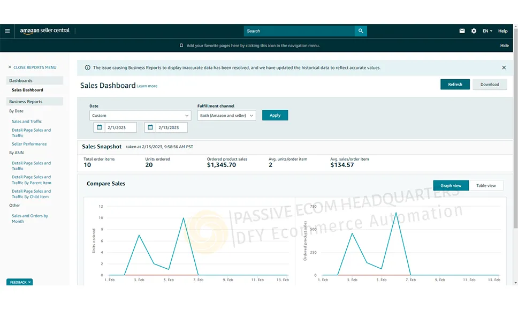Edit the end date field 2/13/2023
This screenshot has width=518, height=310.
pos(171,127)
